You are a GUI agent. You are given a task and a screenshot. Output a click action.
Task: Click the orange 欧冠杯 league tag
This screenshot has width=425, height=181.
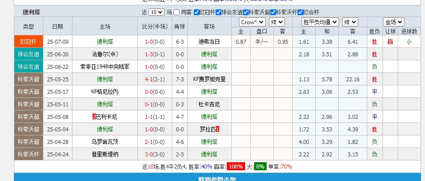pyautogui.click(x=29, y=42)
